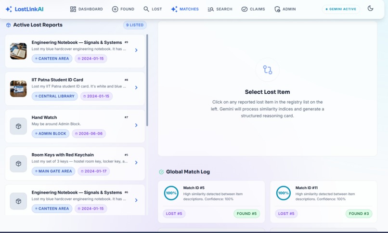Click the Central Library location tag

(55, 96)
